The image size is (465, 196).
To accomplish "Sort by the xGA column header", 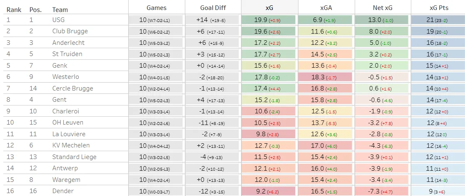I will [x=326, y=8].
